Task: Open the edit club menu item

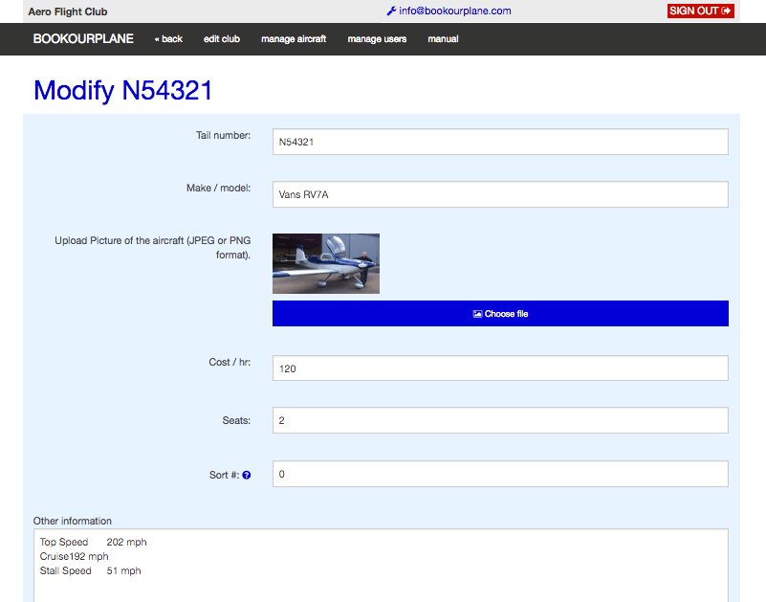Action: (x=222, y=38)
